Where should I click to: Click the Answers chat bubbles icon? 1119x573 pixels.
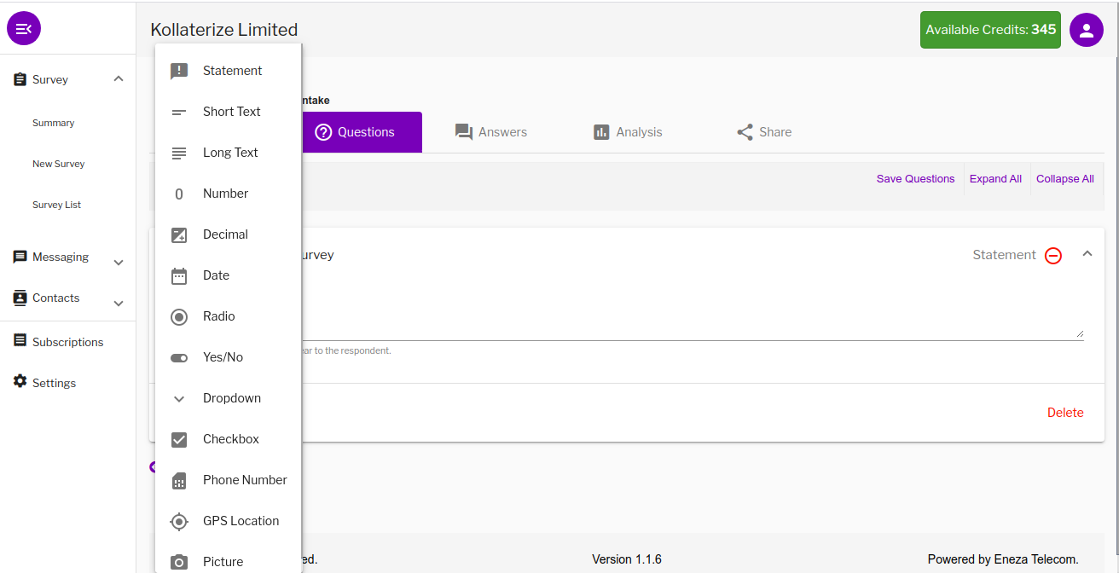pyautogui.click(x=464, y=132)
